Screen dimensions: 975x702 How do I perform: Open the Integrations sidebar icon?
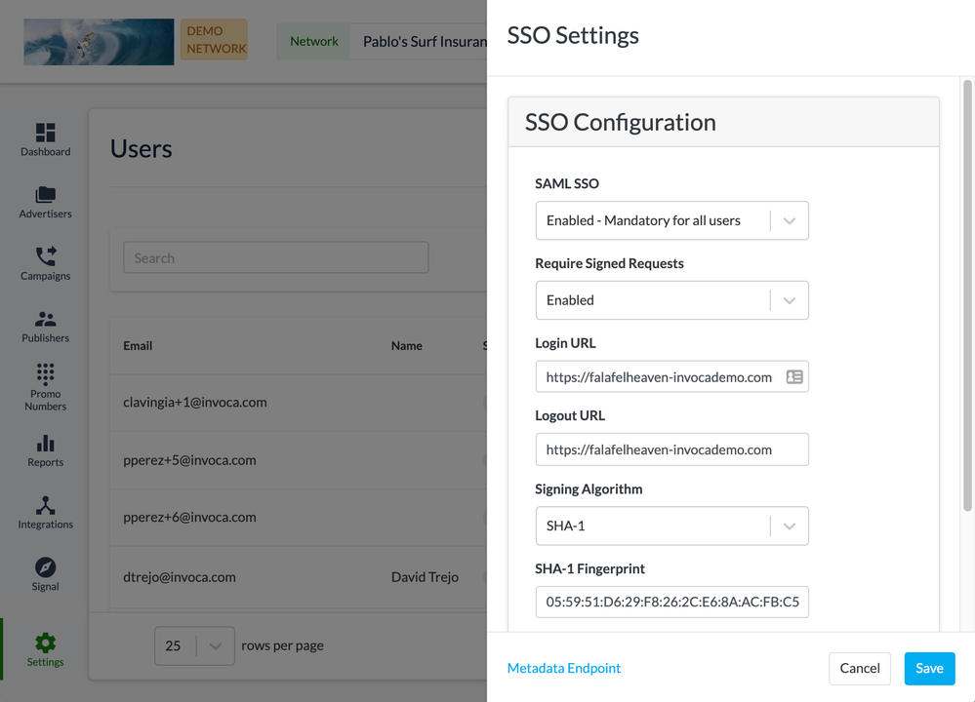[45, 506]
